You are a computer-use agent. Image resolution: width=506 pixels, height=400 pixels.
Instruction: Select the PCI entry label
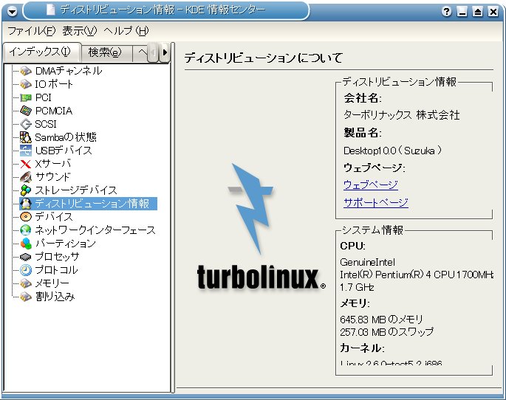pos(44,97)
